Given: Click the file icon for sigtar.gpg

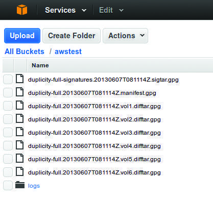Looking at the screenshot, I should click(x=19, y=79).
